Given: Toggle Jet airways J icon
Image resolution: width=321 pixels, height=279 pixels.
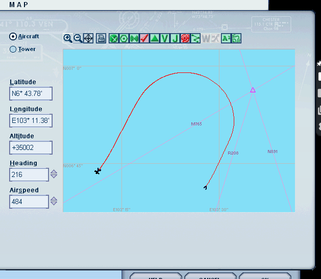Looking at the screenshot, I should coord(175,38).
